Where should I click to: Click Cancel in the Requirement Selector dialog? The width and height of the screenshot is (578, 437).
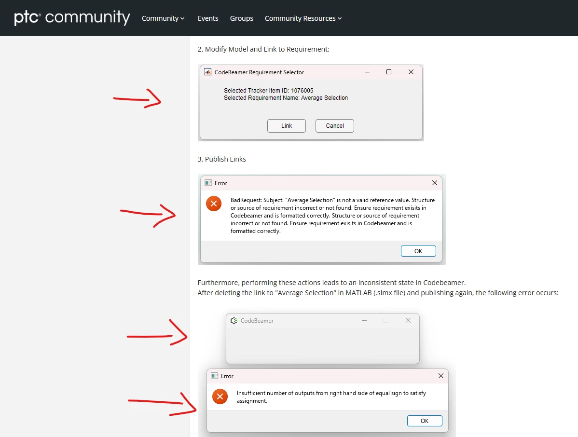point(335,125)
